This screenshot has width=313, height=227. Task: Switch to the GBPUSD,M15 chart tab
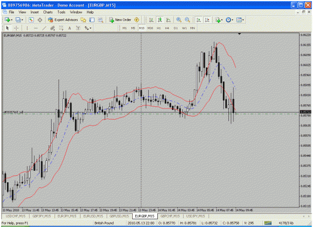click(x=119, y=216)
